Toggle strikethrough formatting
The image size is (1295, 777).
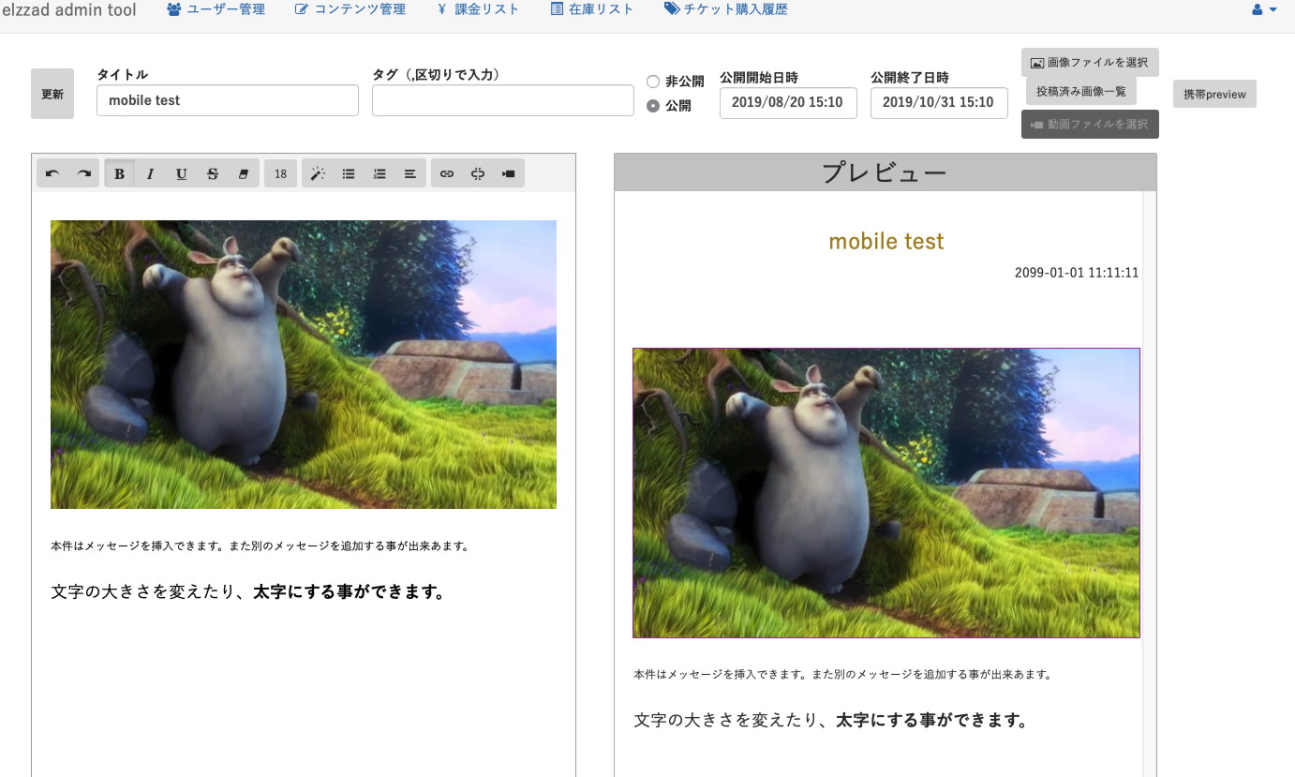213,173
